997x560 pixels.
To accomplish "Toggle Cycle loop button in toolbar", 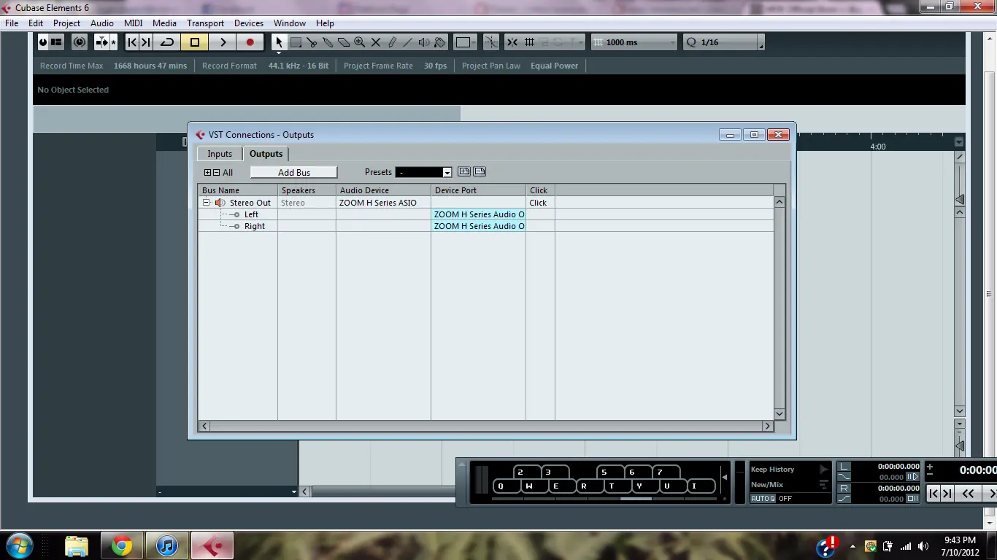I will pyautogui.click(x=167, y=42).
